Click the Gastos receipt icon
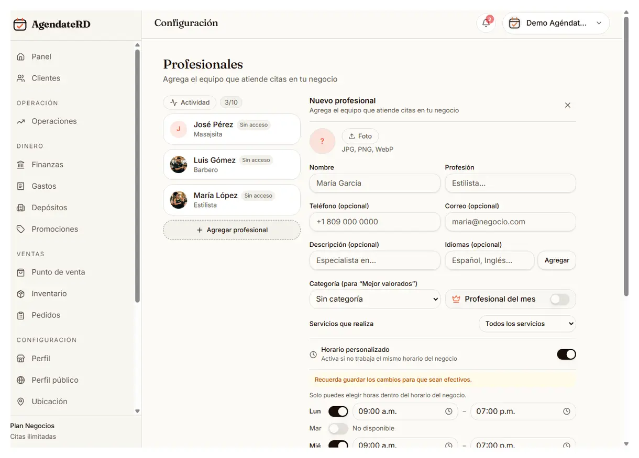Image resolution: width=639 pixels, height=458 pixels. point(21,186)
